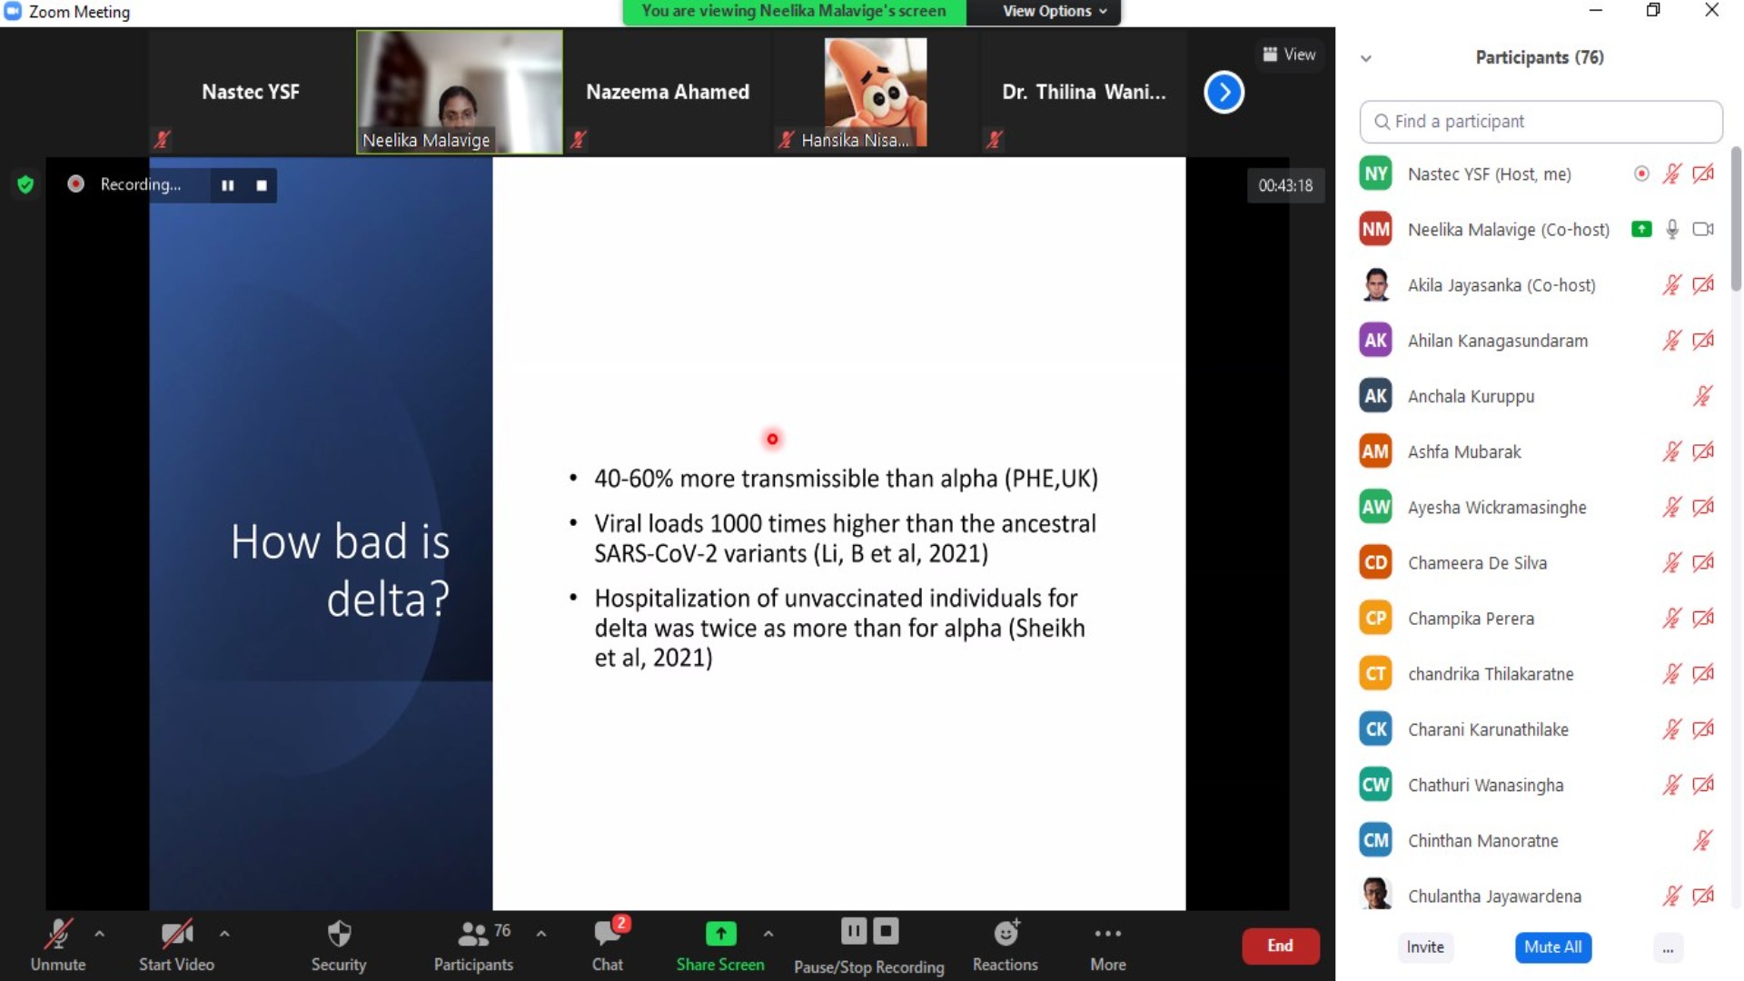Click Ahilan Kanagasundaram's purple AK avatar
Screen dimensions: 1744x981
pyautogui.click(x=1375, y=340)
